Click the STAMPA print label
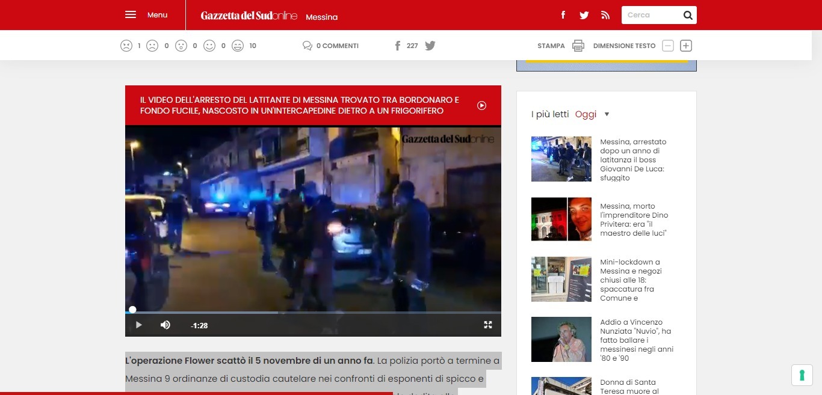The image size is (822, 395). click(x=551, y=46)
